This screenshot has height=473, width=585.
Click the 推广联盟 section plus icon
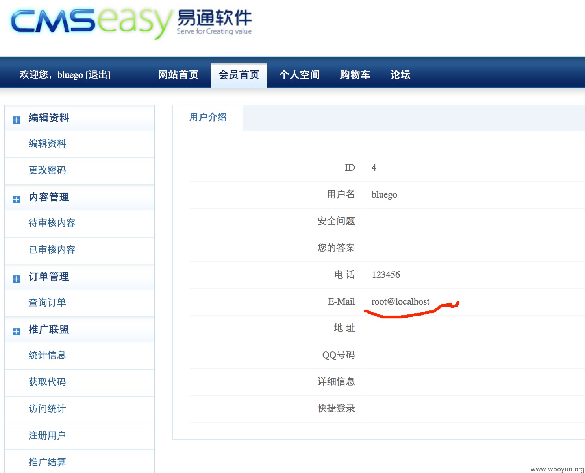16,331
